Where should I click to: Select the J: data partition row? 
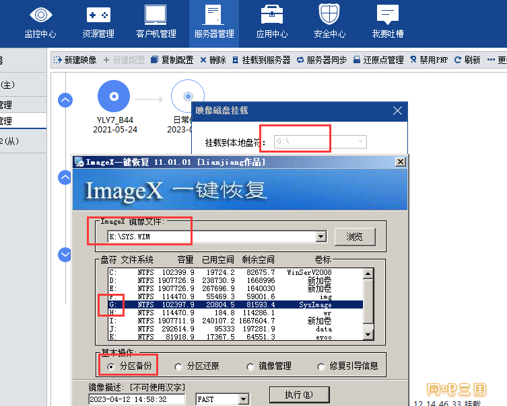[236, 329]
